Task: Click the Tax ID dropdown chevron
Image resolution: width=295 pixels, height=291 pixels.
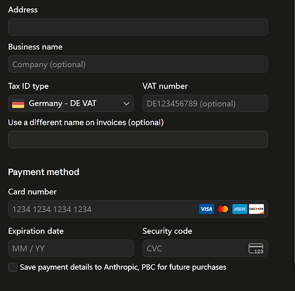Action: point(126,104)
